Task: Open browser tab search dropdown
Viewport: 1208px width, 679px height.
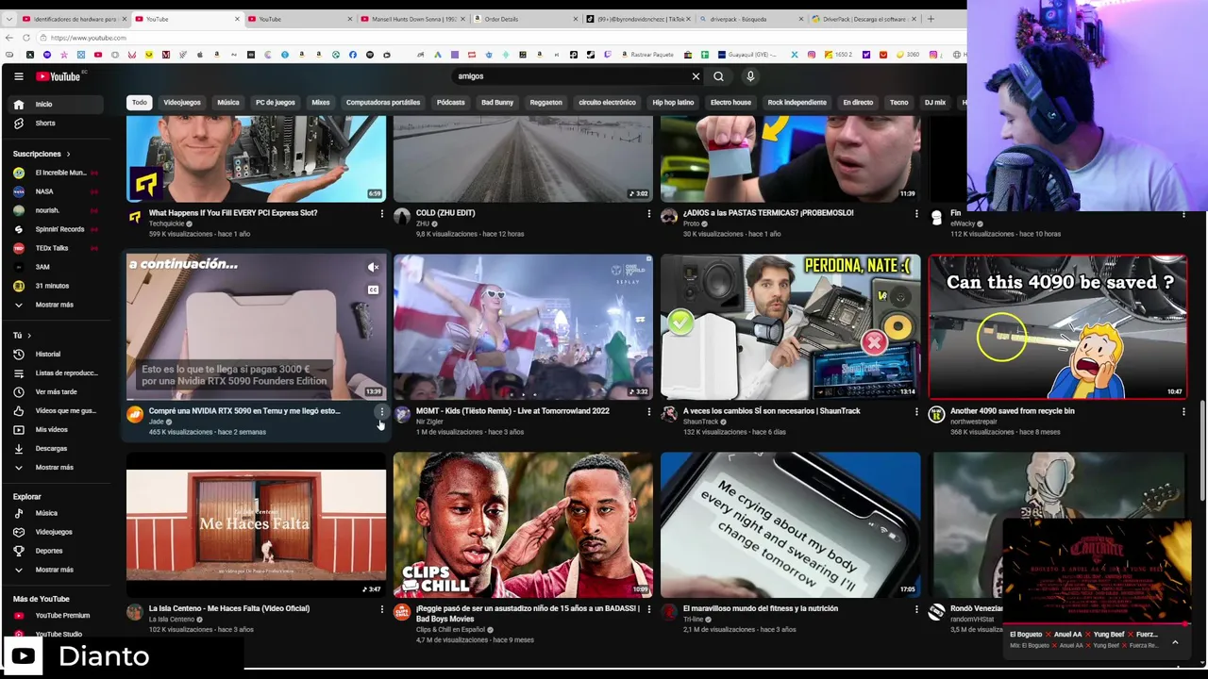Action: 8,19
